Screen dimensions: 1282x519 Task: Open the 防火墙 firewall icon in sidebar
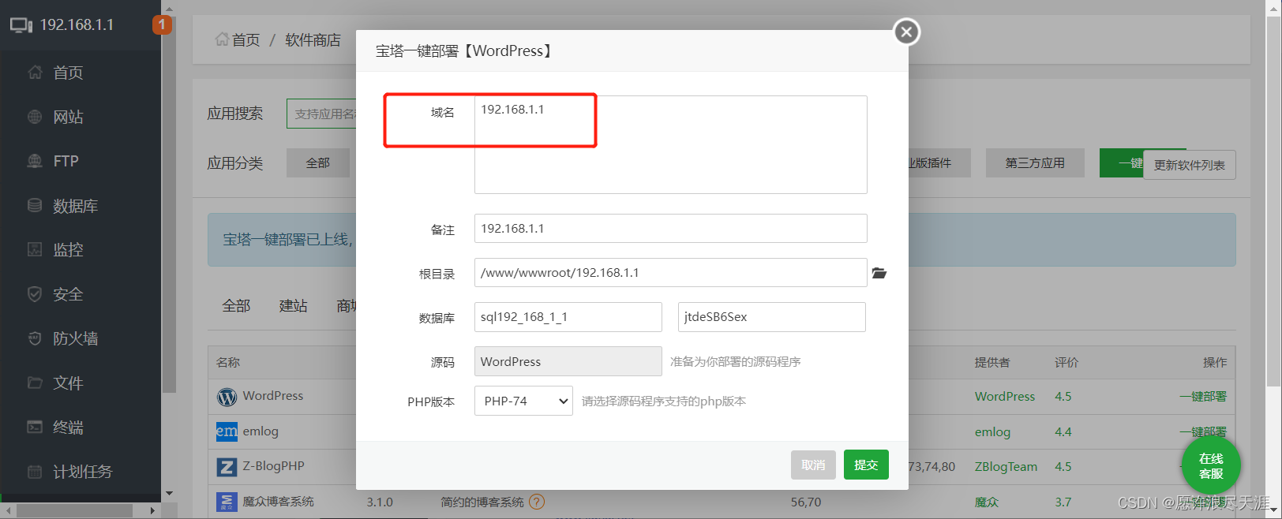(35, 338)
